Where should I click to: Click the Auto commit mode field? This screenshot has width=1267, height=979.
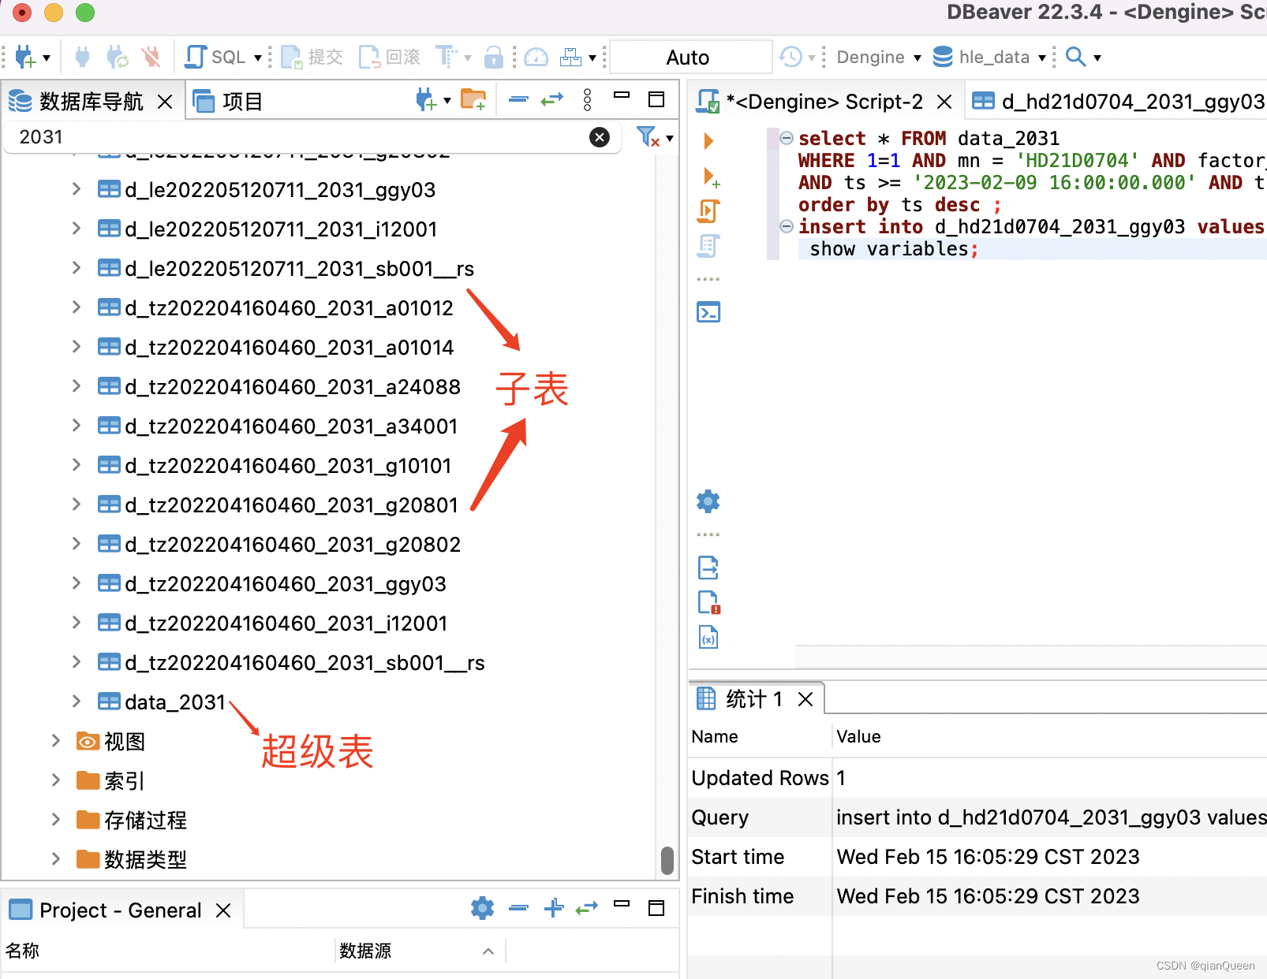(690, 57)
